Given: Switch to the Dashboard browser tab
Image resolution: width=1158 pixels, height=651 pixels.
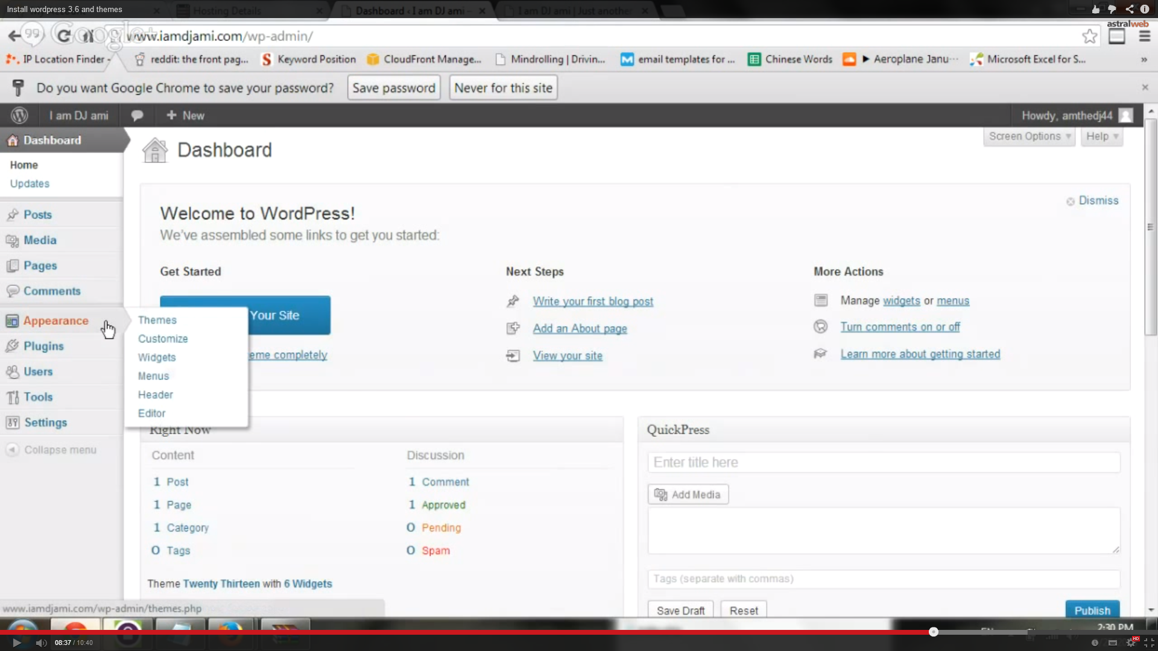Looking at the screenshot, I should [x=412, y=10].
